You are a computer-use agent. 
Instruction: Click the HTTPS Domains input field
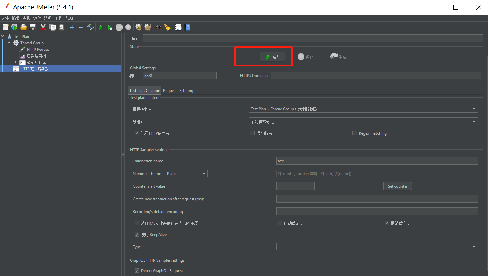click(376, 75)
